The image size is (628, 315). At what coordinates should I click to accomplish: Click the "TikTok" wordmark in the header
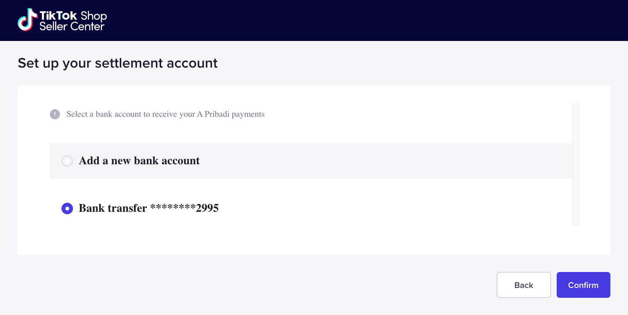tap(58, 16)
